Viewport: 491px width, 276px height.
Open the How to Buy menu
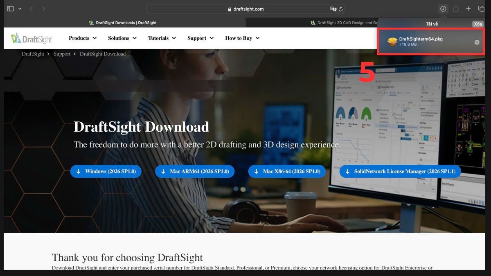tap(239, 38)
